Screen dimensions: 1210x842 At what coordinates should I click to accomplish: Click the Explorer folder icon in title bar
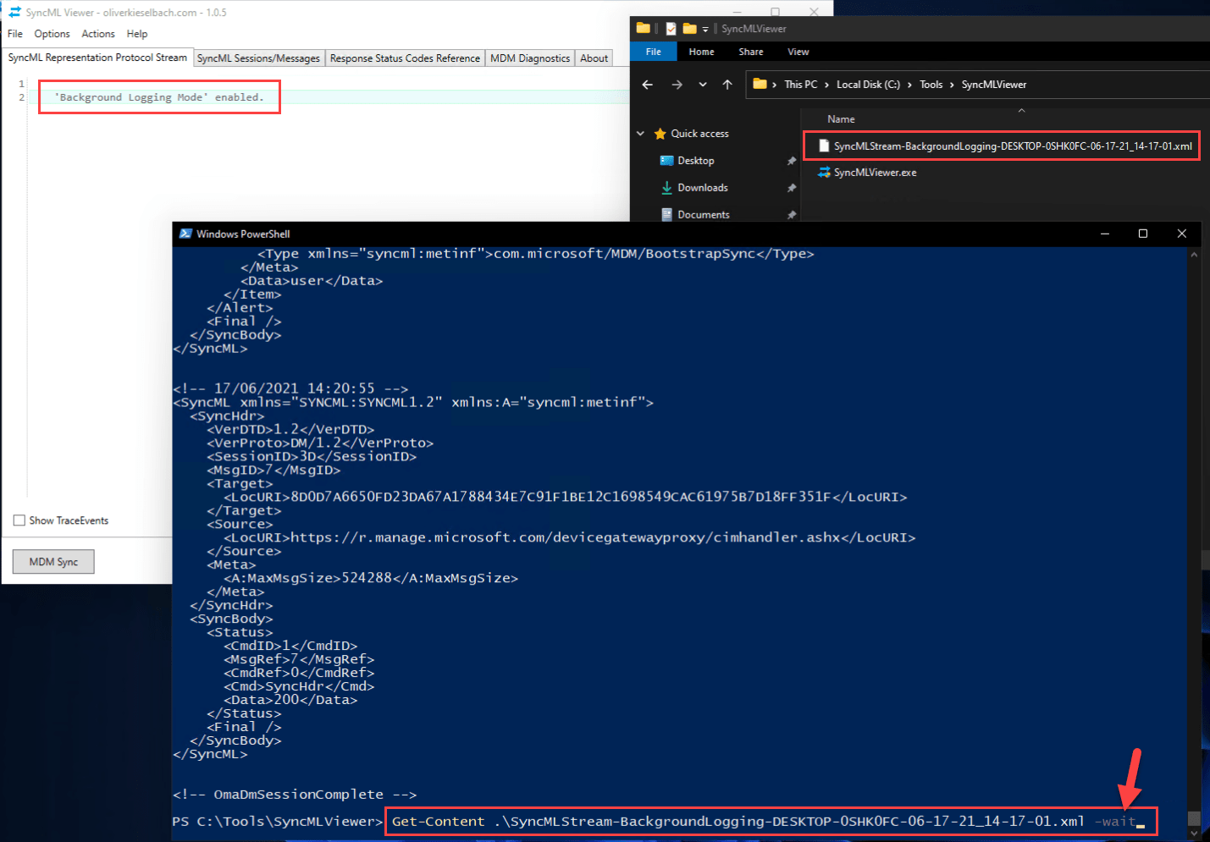644,29
